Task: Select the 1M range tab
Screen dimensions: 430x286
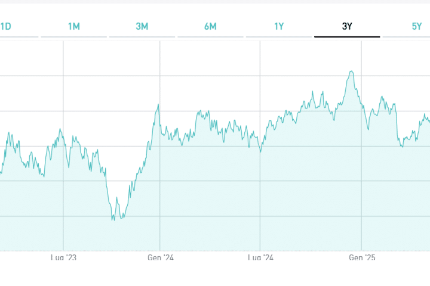Action: tap(74, 26)
